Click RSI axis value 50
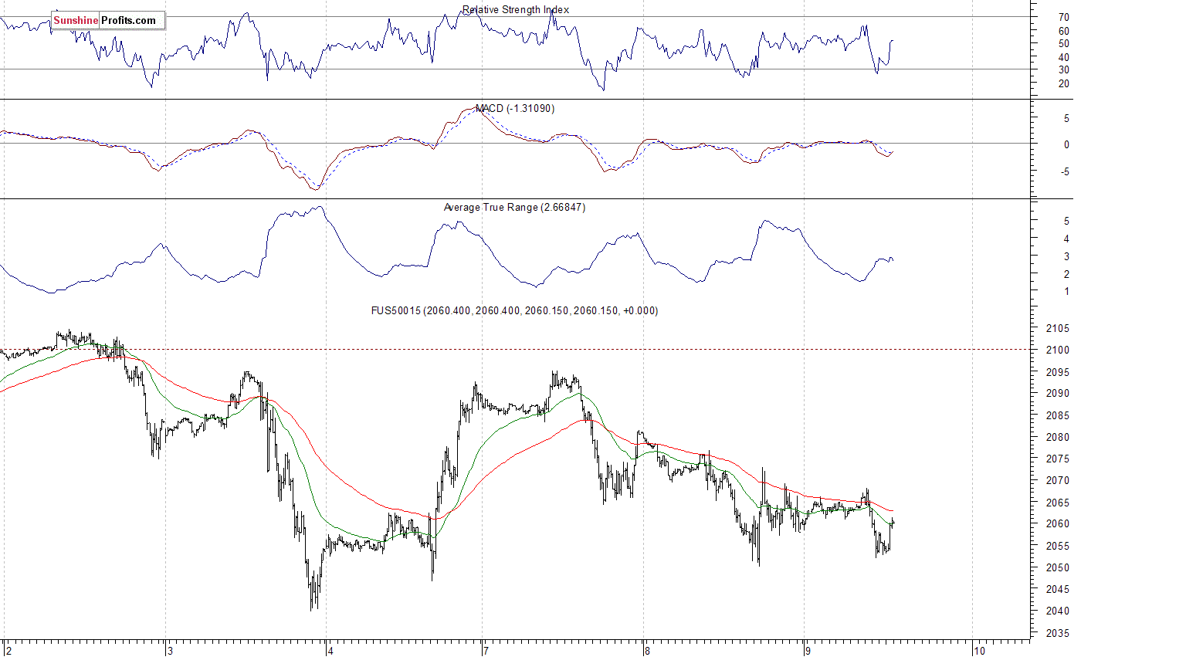This screenshot has height=667, width=1186. (1064, 44)
